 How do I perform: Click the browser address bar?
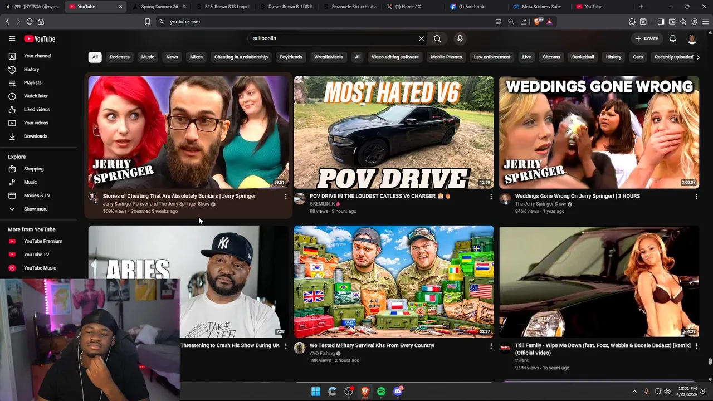coord(329,21)
